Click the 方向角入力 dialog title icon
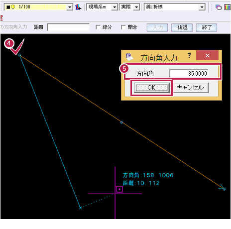Viewport: 231px width, 229px height. pyautogui.click(x=129, y=57)
